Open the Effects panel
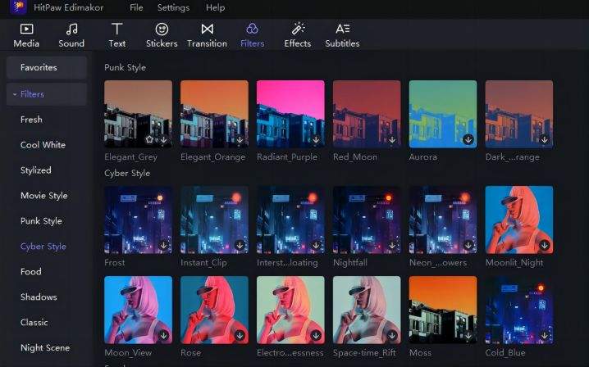 click(x=297, y=34)
